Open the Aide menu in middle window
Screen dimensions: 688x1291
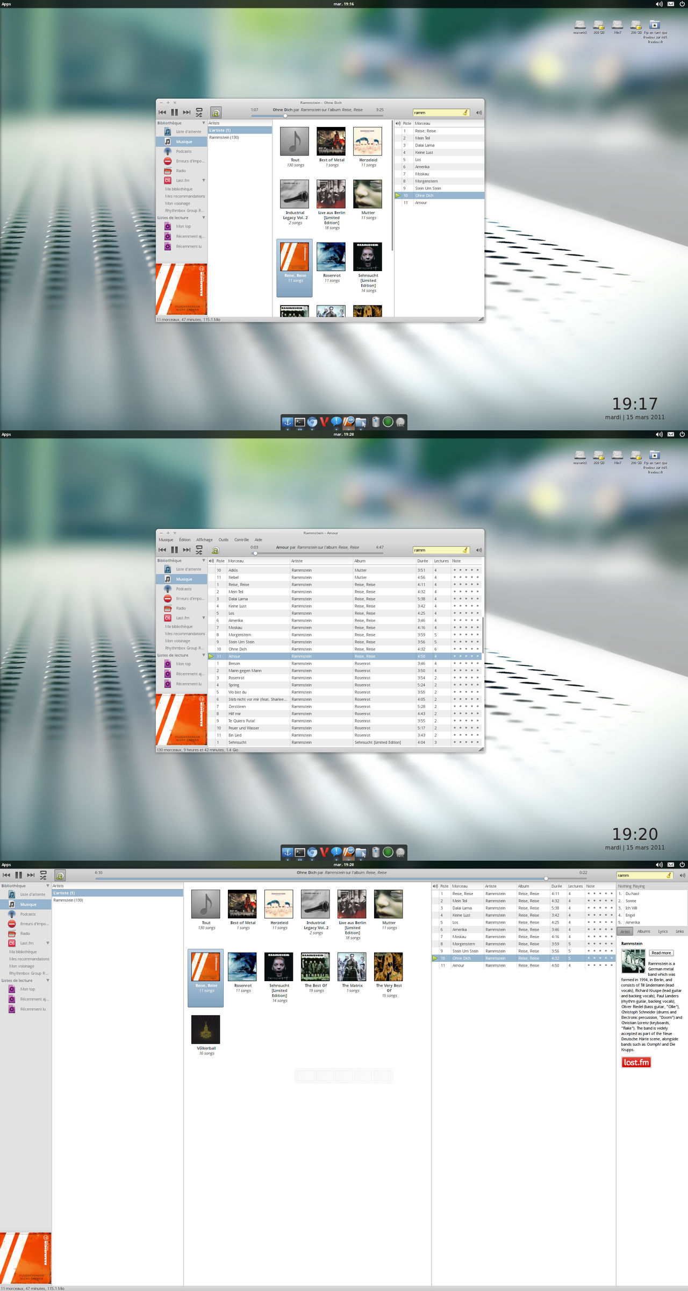click(x=259, y=540)
